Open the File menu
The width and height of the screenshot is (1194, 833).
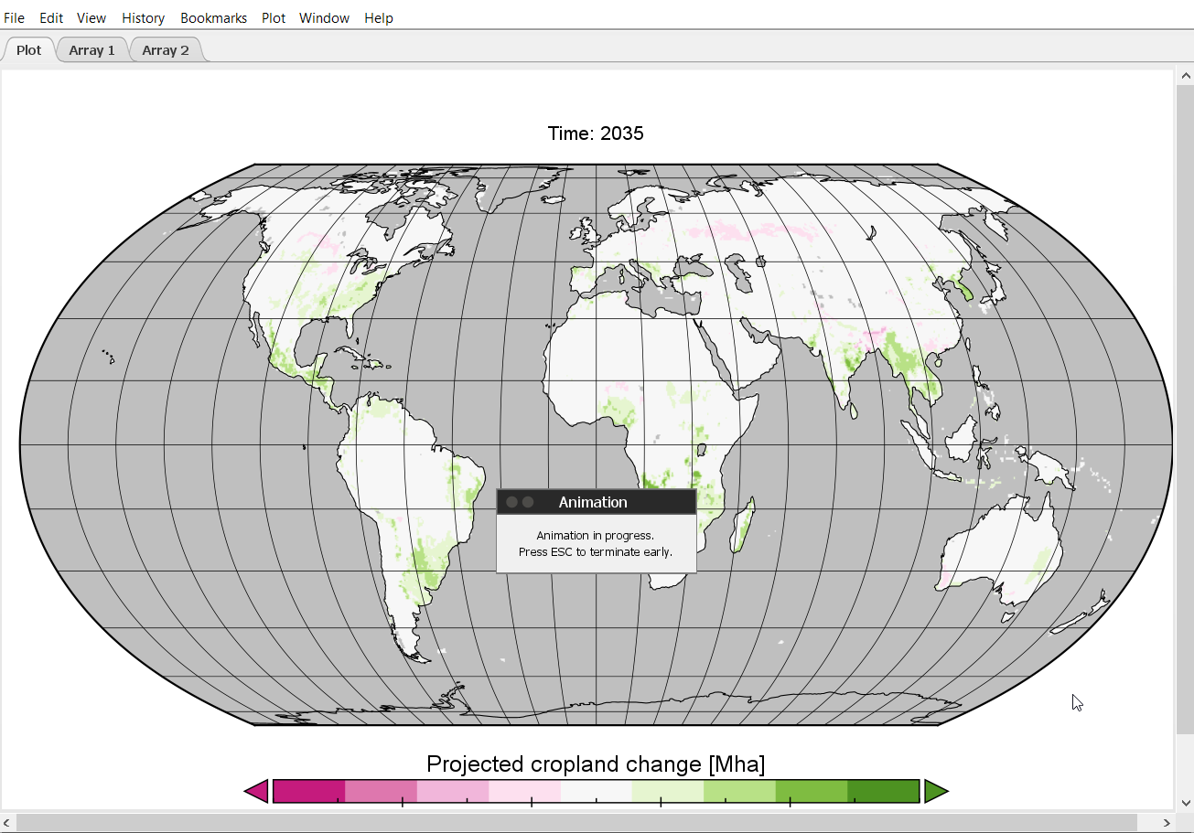click(x=15, y=18)
